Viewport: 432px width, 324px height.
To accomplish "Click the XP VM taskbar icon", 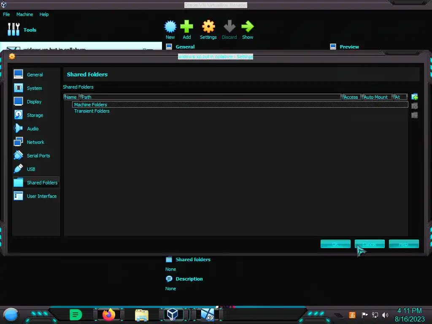I will 208,315.
